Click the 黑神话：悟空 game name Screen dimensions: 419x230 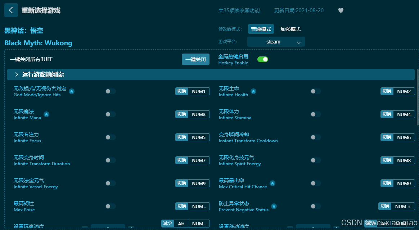click(x=24, y=31)
